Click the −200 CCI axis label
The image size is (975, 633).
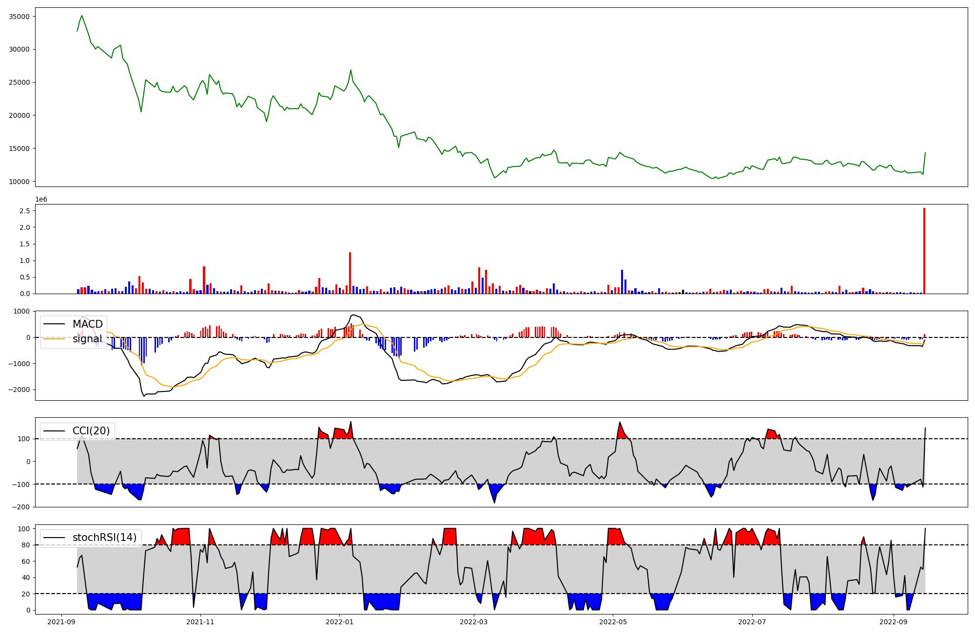pos(21,507)
